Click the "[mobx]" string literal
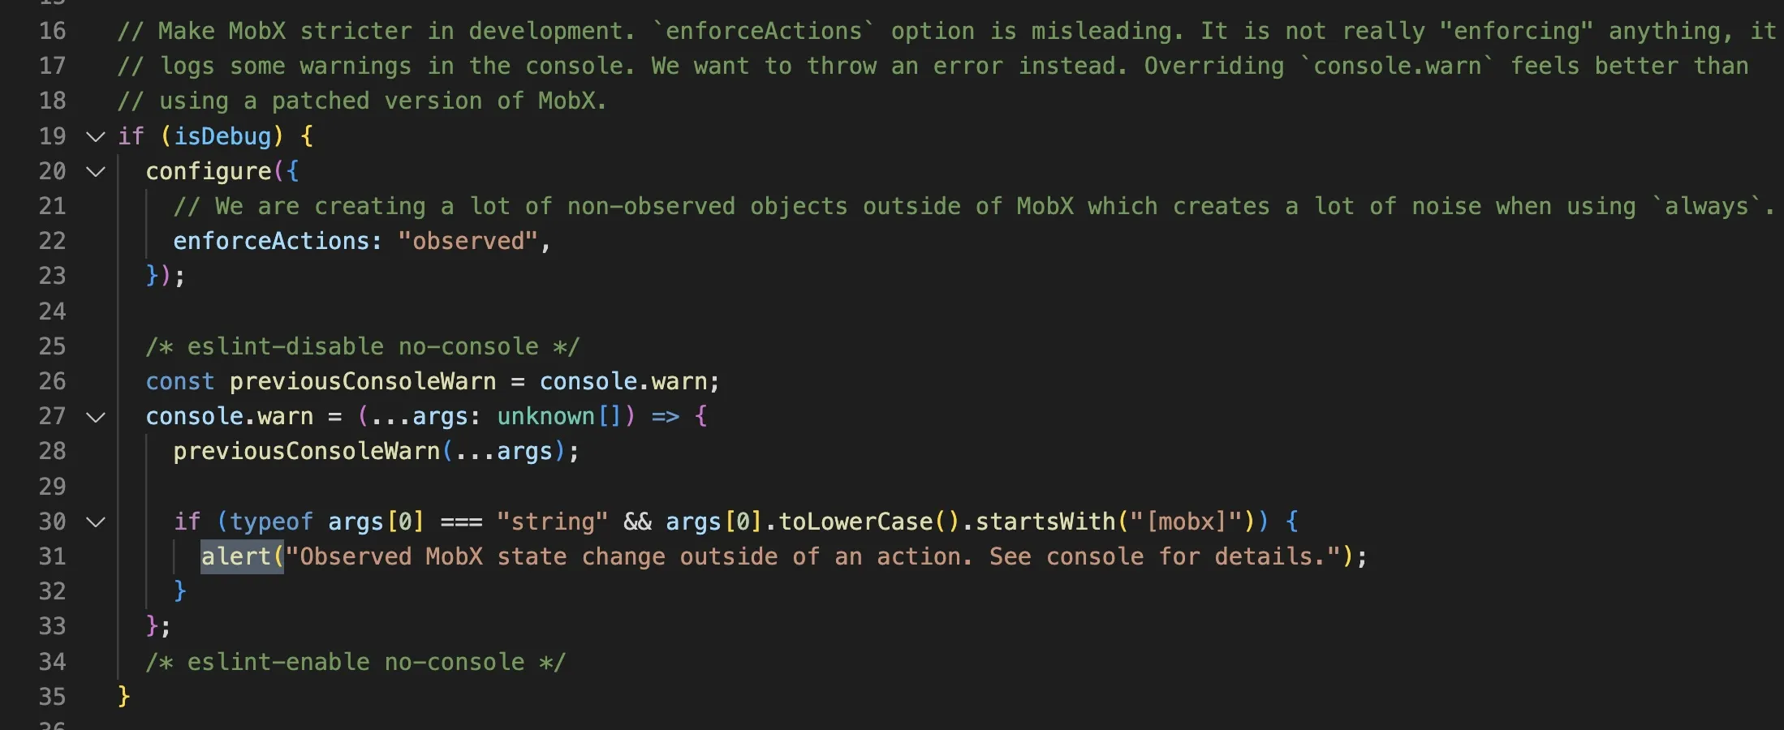Image resolution: width=1784 pixels, height=730 pixels. pos(1187,522)
